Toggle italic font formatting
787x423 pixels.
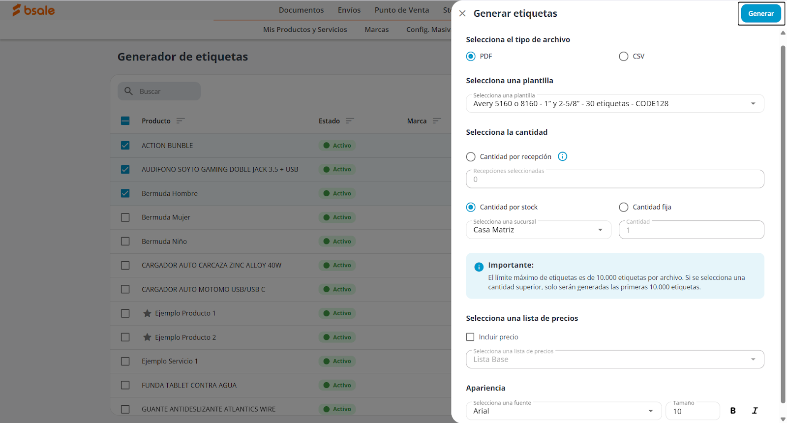(755, 411)
